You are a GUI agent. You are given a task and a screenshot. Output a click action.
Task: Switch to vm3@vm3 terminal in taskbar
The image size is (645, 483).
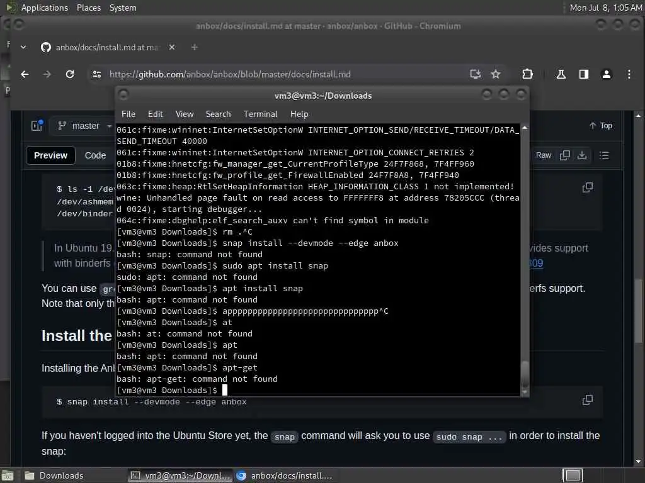[180, 475]
